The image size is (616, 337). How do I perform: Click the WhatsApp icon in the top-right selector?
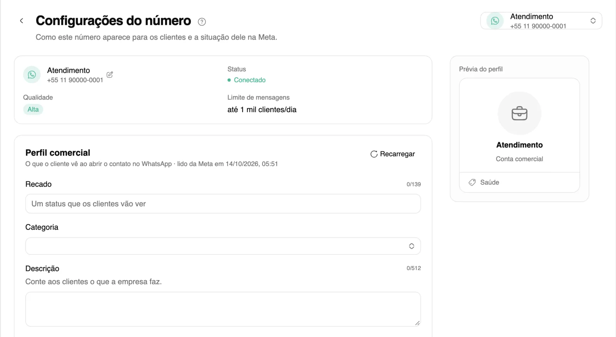(495, 21)
